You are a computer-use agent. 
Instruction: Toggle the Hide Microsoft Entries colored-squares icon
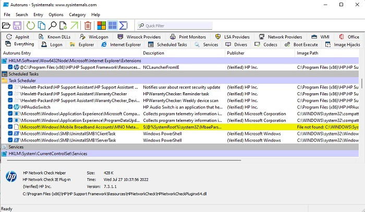point(102,26)
